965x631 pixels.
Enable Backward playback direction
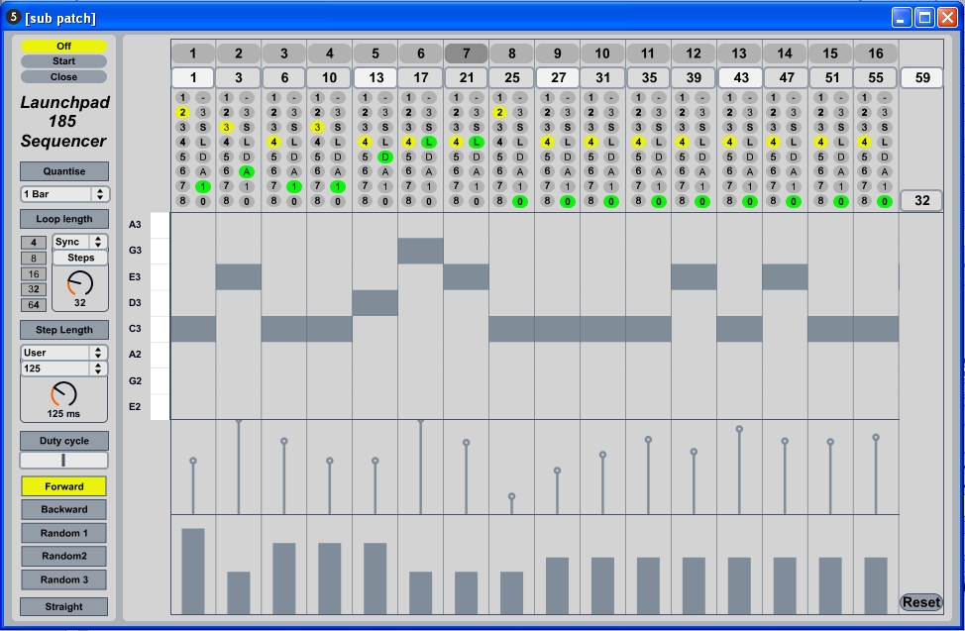tap(63, 509)
